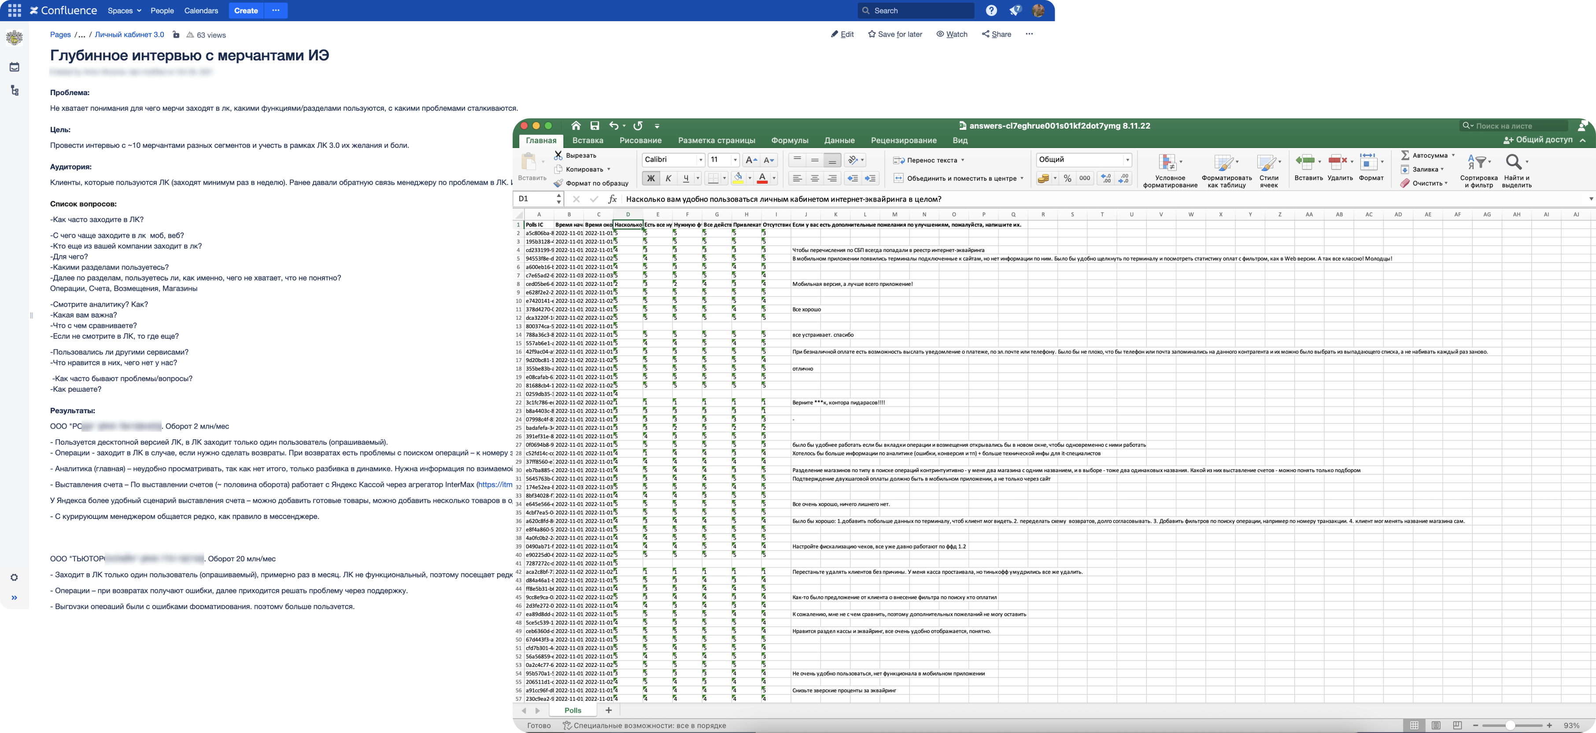
Task: Apply thousands separator (000) format
Action: click(x=1084, y=178)
